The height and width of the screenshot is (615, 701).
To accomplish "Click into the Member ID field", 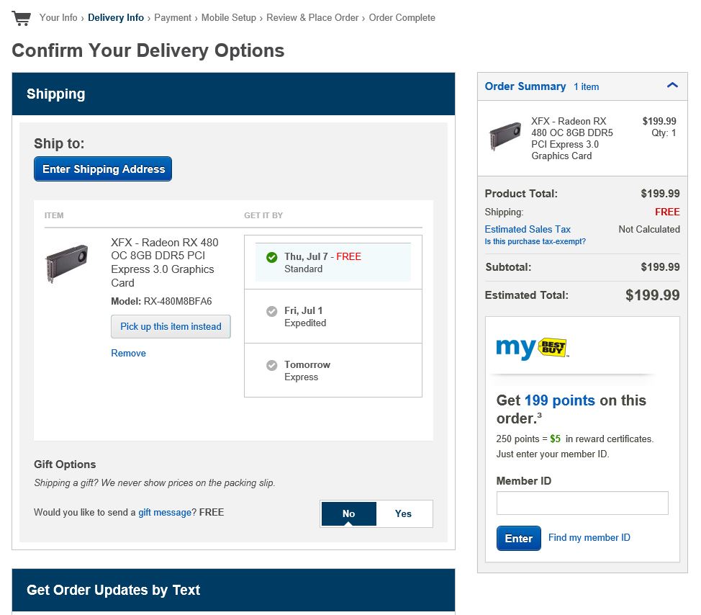I will coord(582,503).
